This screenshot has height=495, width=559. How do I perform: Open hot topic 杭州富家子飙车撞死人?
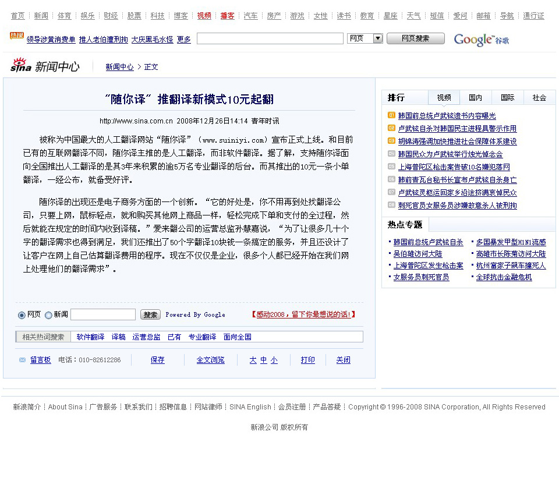[511, 266]
